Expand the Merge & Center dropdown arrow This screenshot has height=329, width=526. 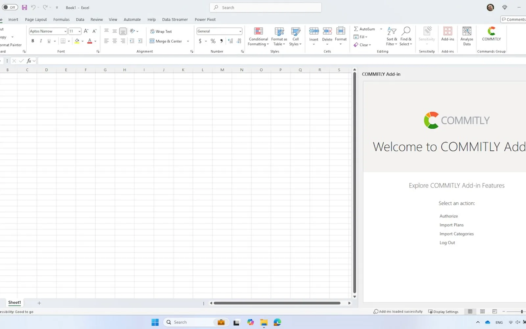click(x=188, y=41)
